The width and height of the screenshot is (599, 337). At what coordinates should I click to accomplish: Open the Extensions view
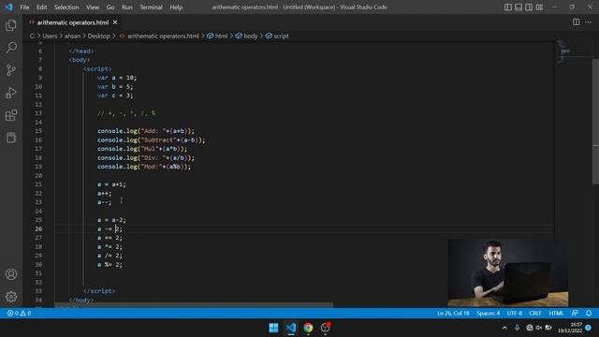11,115
